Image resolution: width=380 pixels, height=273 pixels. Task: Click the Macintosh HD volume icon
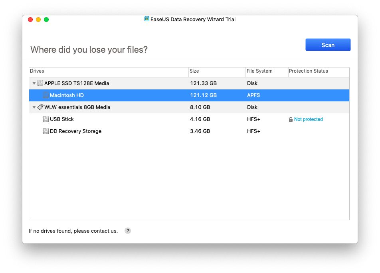pos(46,95)
